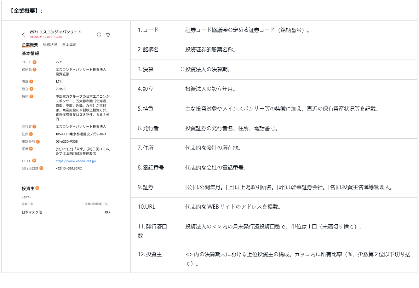Select phone number 03-6230-9338
The image size is (419, 288).
(x=66, y=142)
